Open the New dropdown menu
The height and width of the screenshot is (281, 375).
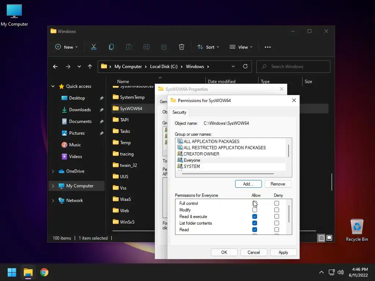[x=67, y=47]
